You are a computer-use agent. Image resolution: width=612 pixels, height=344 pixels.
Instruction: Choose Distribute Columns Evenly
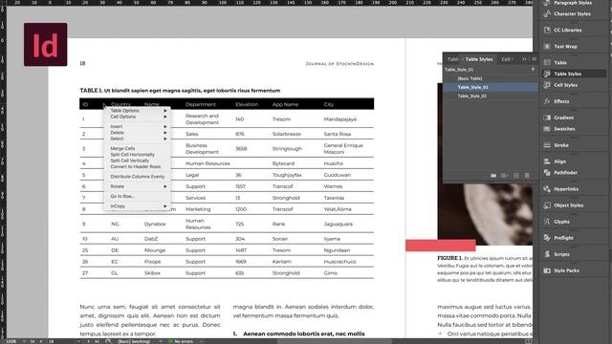tap(138, 176)
